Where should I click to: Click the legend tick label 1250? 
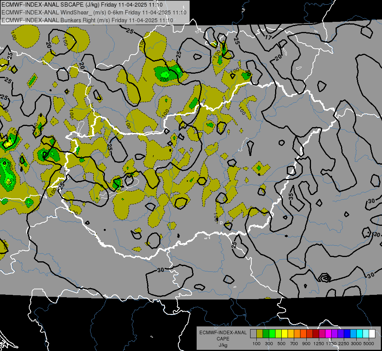point(319,344)
